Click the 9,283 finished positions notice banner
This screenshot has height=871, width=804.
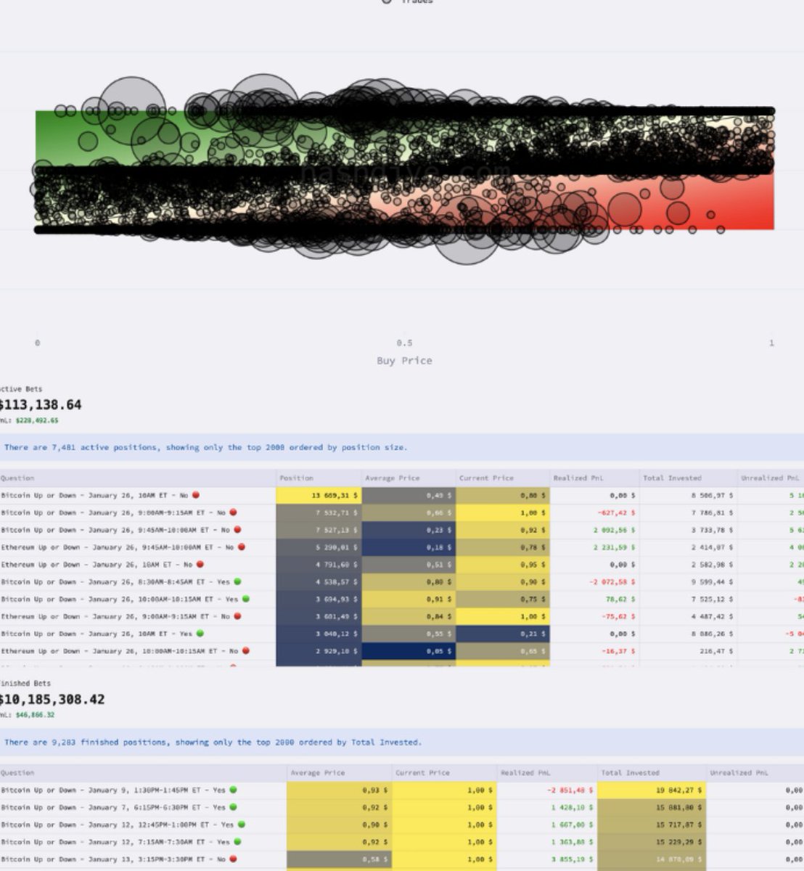click(402, 743)
